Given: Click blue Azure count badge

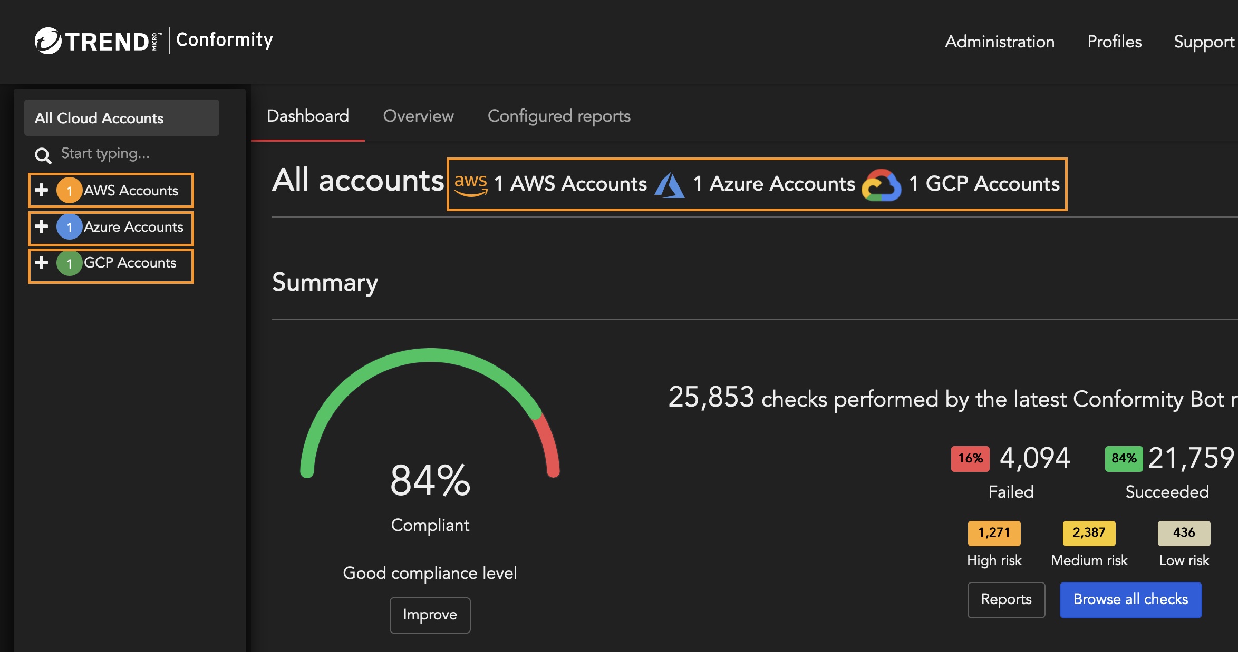Looking at the screenshot, I should pos(69,227).
